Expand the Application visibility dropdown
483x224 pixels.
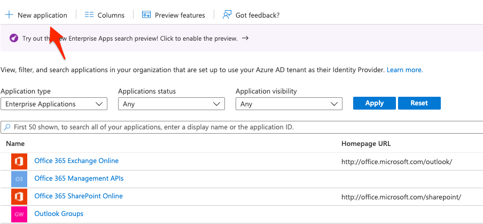[x=289, y=104]
